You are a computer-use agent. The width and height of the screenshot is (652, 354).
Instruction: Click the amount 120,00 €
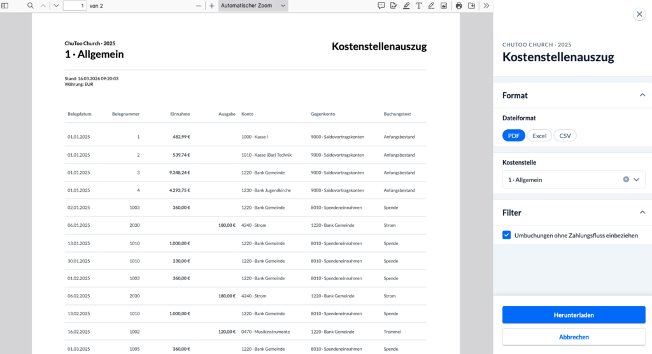227,332
